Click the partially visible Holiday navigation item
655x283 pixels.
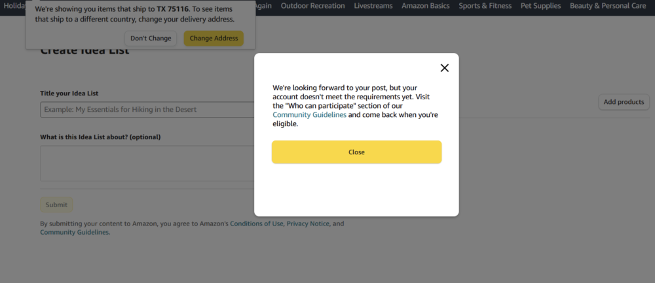coord(13,6)
